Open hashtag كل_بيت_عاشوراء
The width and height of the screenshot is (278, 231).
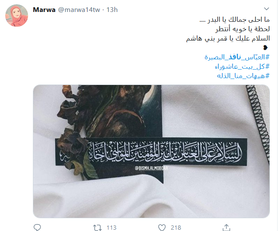pos(243,67)
